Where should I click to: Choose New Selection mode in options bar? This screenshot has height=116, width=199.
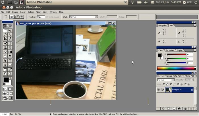[11, 17]
